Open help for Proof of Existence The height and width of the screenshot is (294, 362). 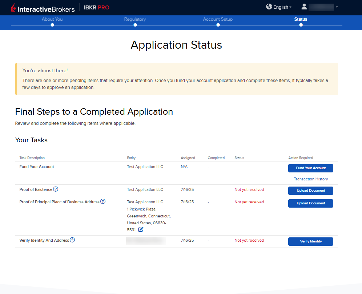point(56,189)
